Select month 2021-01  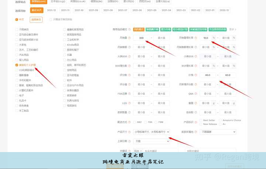pyautogui.click(x=210, y=10)
